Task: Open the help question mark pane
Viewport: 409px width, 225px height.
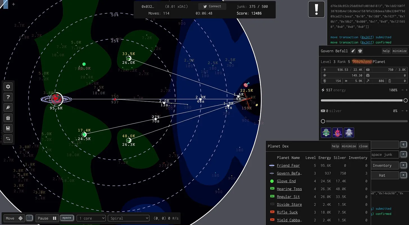Action: coord(8,97)
